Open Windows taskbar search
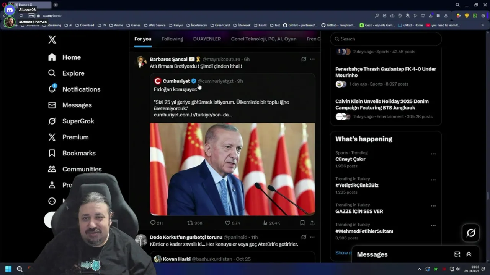The image size is (490, 275). click(20, 269)
